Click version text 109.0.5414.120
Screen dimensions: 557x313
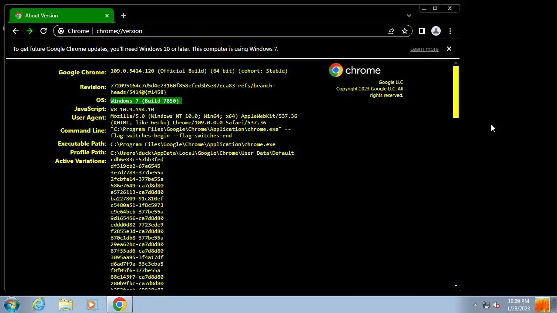132,71
